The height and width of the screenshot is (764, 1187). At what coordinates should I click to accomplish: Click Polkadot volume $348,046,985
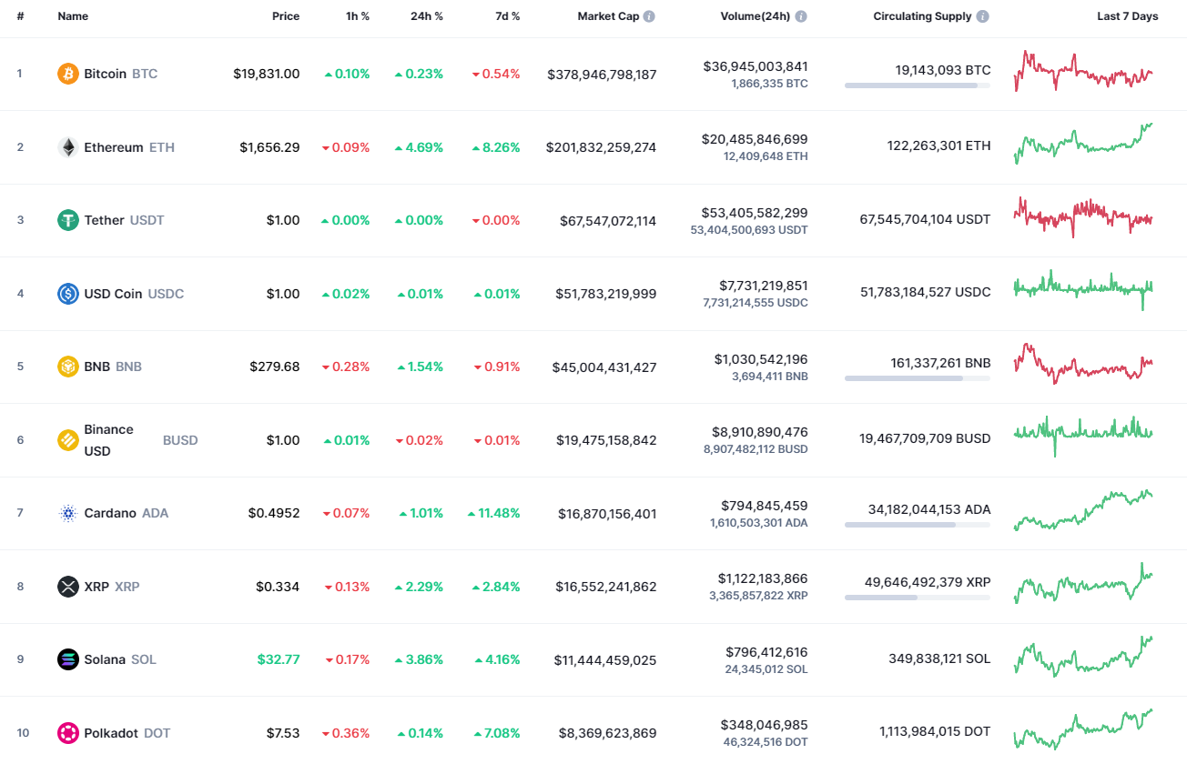point(764,725)
